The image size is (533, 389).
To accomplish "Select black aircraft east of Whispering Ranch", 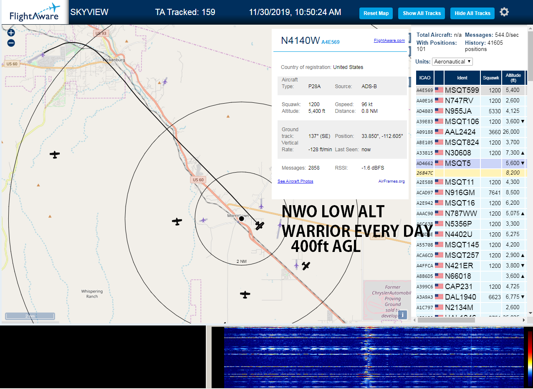I will pos(245,295).
